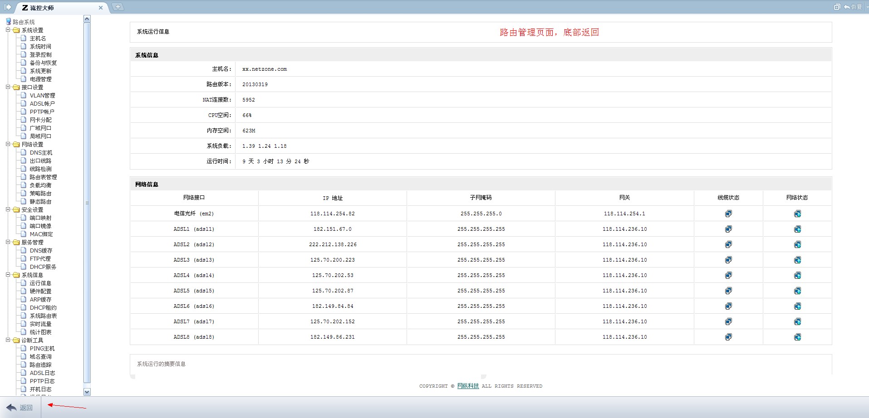The width and height of the screenshot is (869, 418).
Task: Open 登录控制 in the tree
Action: [40, 55]
